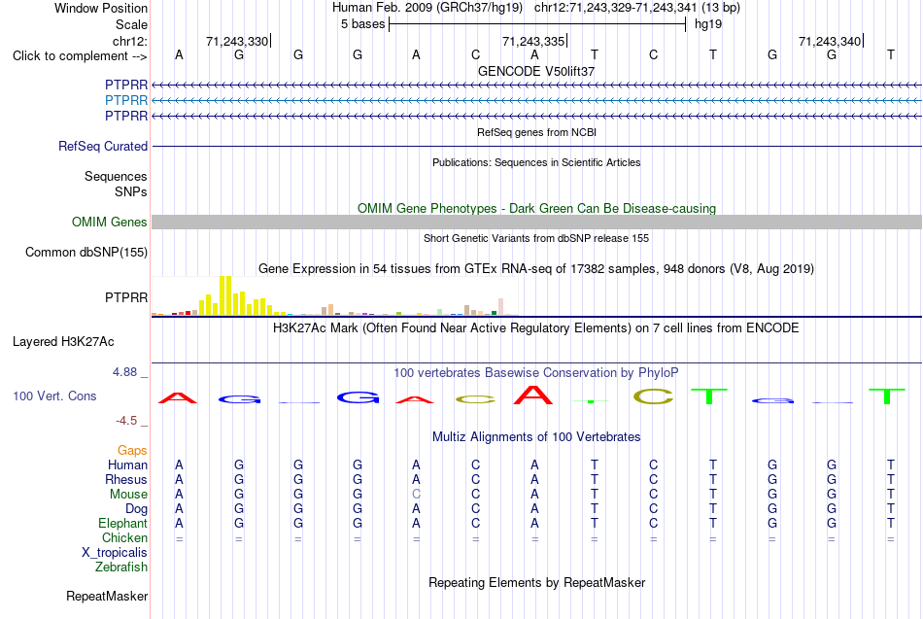Click the light blue PTPRR transcript label
This screenshot has width=923, height=619.
[126, 100]
